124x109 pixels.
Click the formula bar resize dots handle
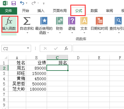click(x=35, y=48)
